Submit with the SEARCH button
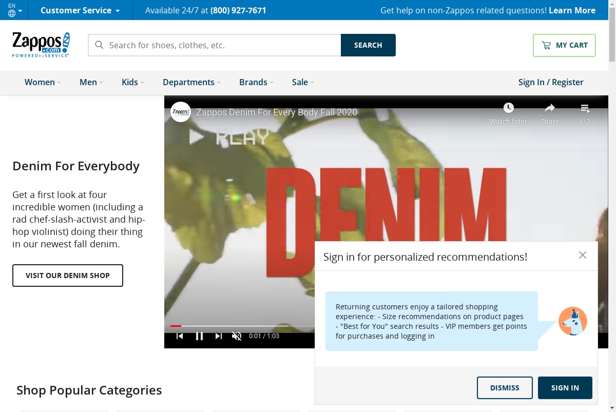The height and width of the screenshot is (412, 616). tap(368, 45)
